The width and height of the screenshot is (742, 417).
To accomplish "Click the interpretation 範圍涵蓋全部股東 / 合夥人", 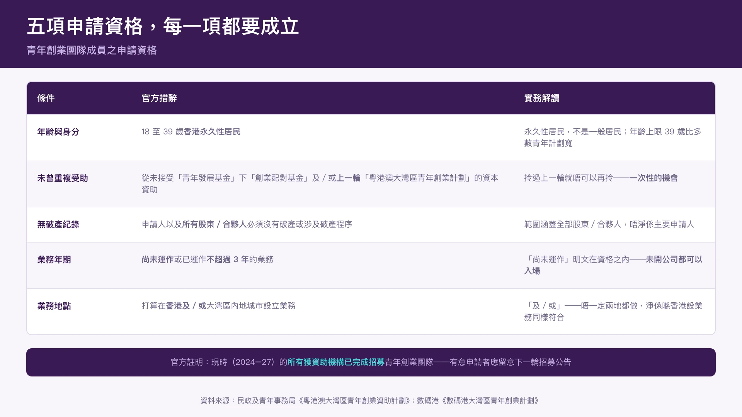I will point(609,224).
